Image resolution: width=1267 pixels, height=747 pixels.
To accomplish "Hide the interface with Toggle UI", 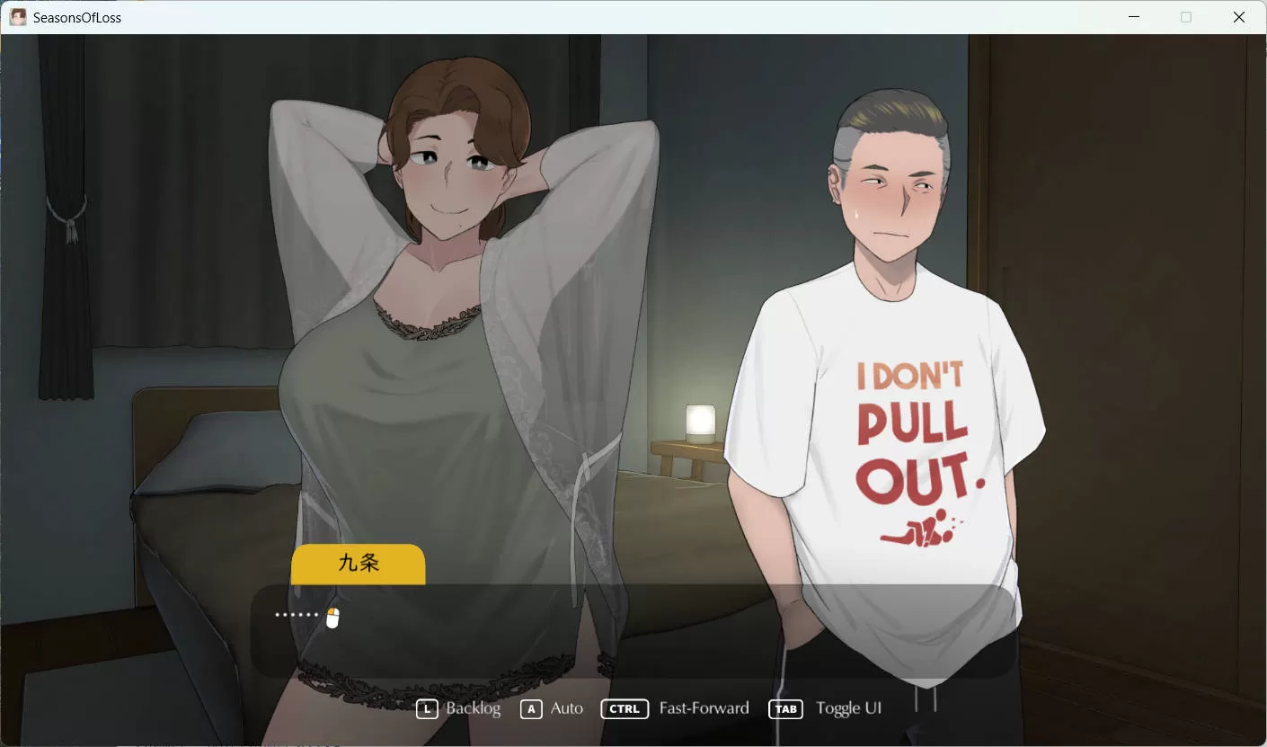I will click(x=848, y=708).
